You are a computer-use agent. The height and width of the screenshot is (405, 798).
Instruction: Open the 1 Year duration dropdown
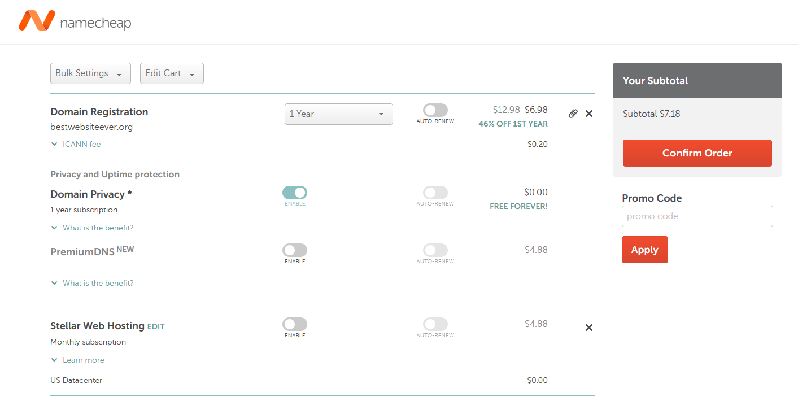point(338,114)
